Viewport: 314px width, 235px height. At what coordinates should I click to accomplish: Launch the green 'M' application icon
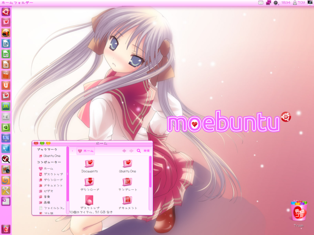pos(6,107)
